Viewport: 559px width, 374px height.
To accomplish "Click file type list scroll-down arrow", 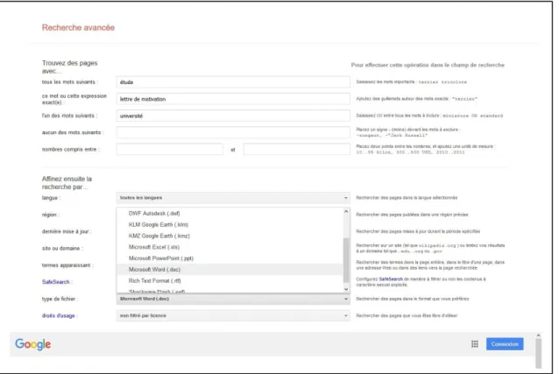I will (346, 289).
